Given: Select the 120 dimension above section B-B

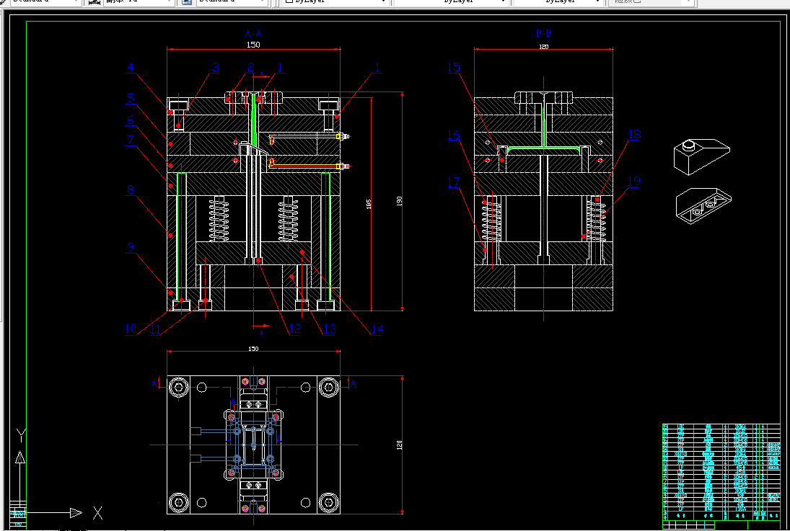Looking at the screenshot, I should click(544, 47).
